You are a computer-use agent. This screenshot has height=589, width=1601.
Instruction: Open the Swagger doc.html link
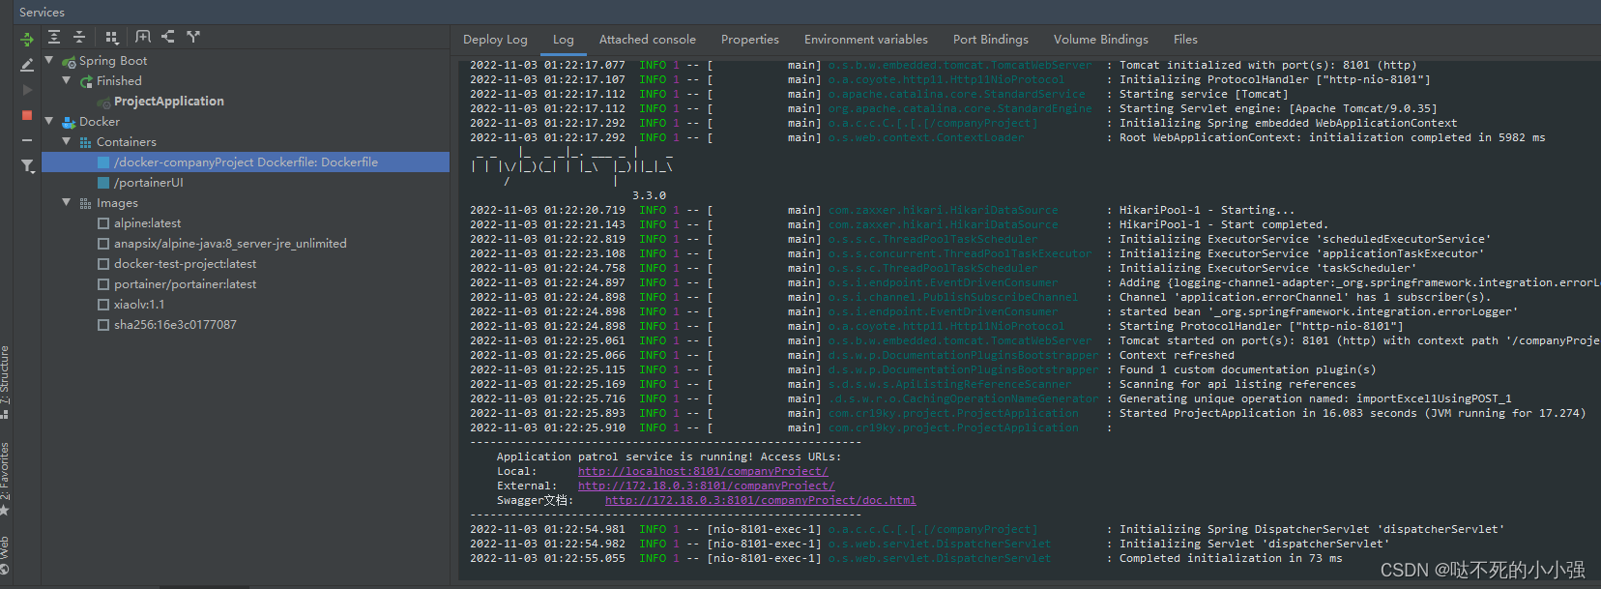[761, 501]
